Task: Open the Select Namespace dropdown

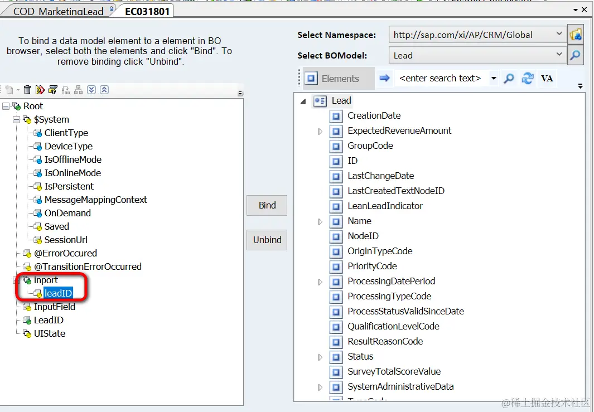Action: pyautogui.click(x=559, y=34)
